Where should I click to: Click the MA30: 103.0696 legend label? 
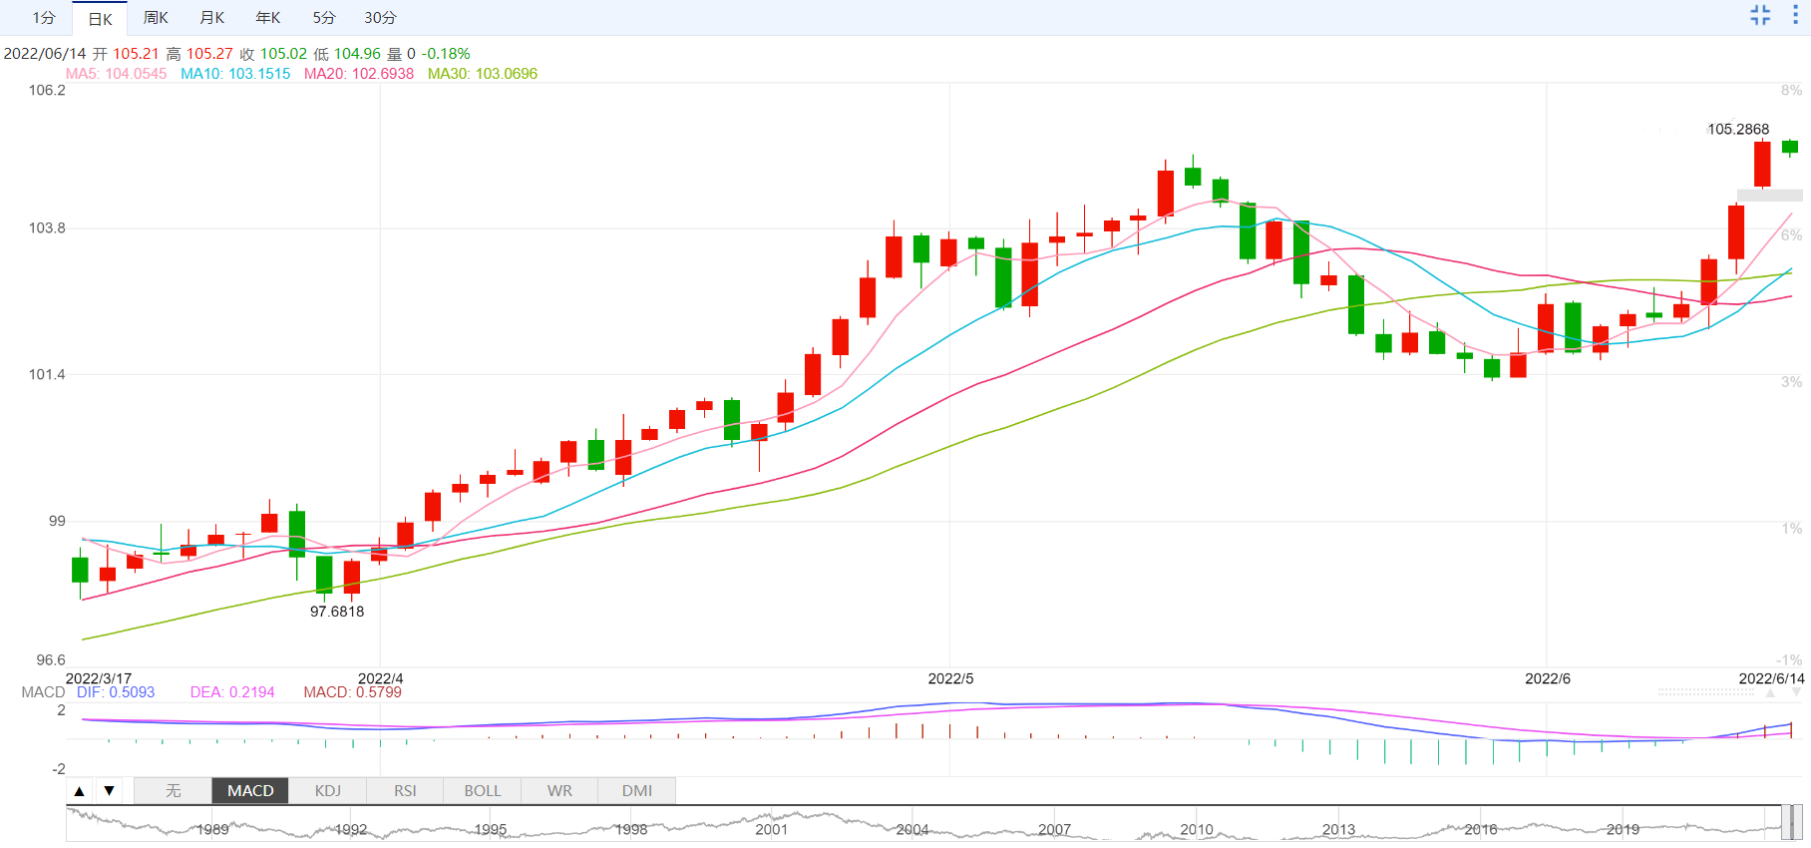point(483,74)
